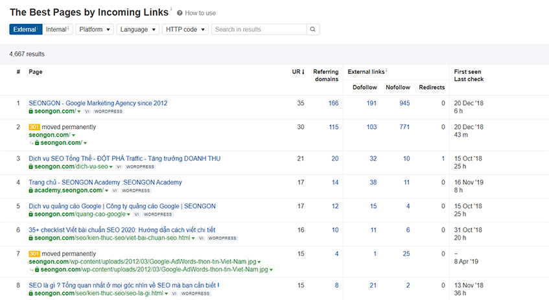Expand dropdown arrow for seongon.com/dich-vu-seo
The image size is (549, 300).
coord(111,167)
